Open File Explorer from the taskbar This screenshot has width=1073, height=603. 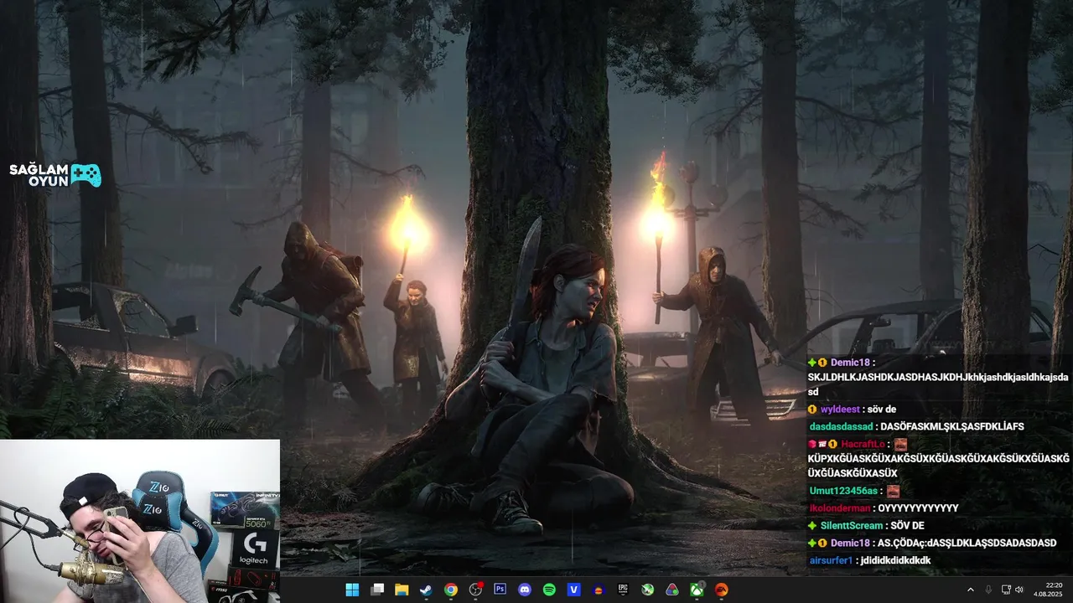click(x=402, y=590)
